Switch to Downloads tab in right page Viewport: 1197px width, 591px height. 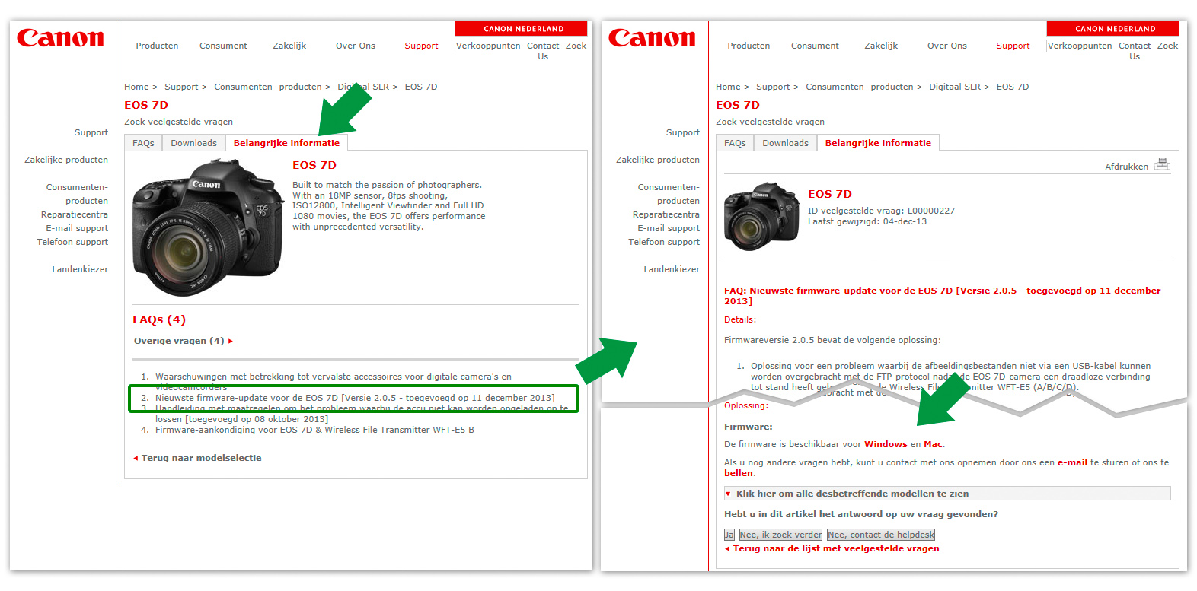tap(785, 143)
